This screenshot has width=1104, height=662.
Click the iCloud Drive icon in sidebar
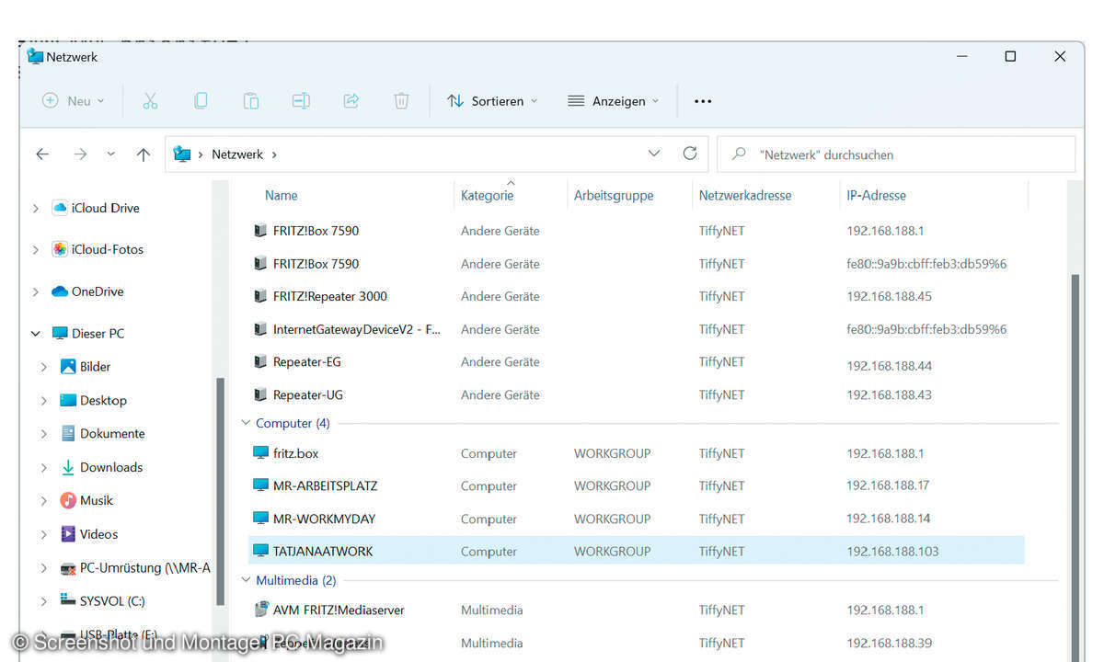[x=60, y=208]
